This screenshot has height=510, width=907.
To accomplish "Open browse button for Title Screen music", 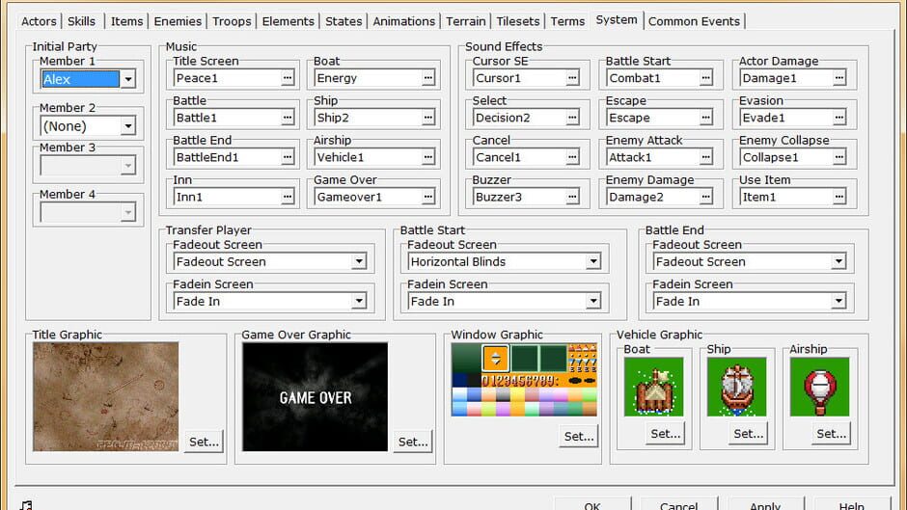I will pyautogui.click(x=288, y=78).
